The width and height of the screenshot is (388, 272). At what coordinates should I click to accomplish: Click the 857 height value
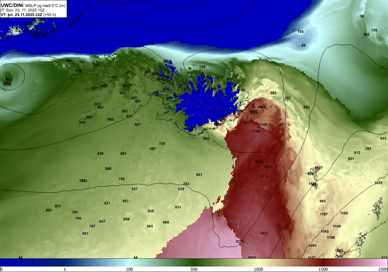pos(135,189)
